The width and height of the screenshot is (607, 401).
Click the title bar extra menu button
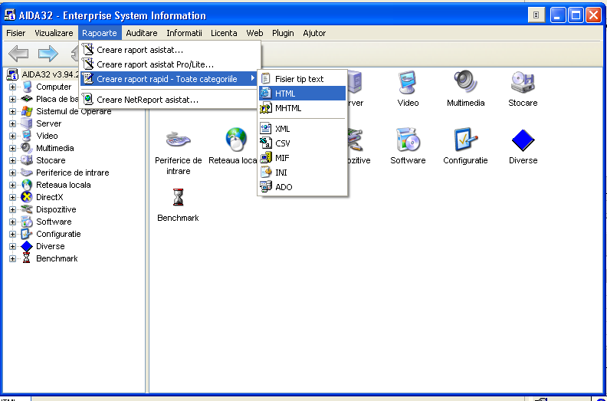[x=536, y=15]
